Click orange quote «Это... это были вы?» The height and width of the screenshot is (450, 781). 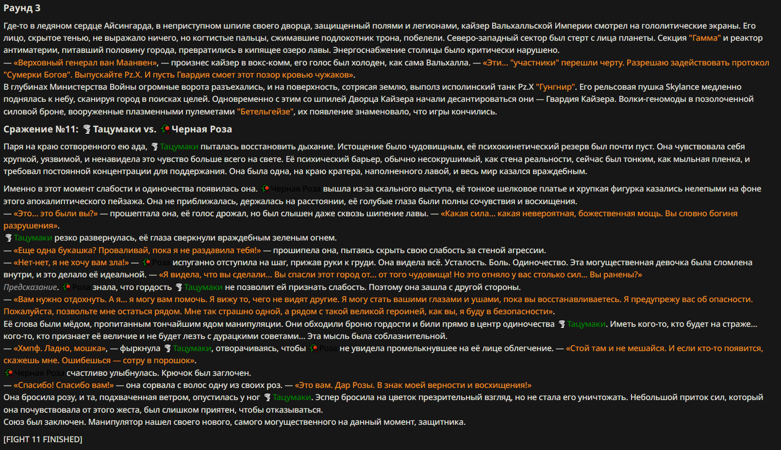(x=56, y=213)
